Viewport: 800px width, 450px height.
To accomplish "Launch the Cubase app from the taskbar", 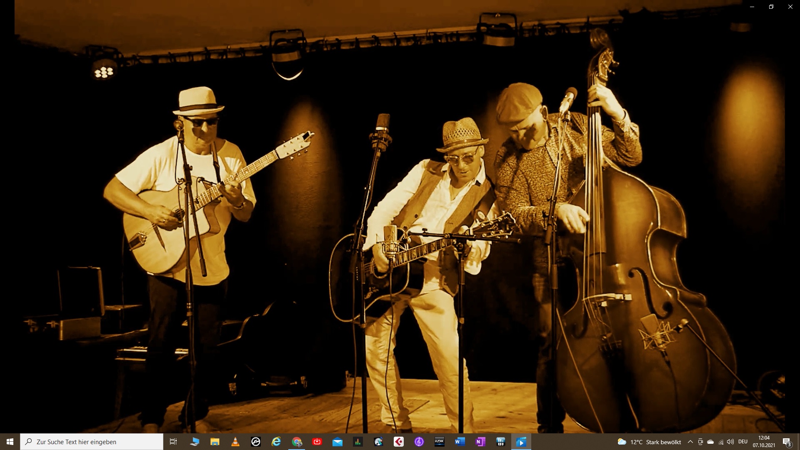I will point(399,442).
